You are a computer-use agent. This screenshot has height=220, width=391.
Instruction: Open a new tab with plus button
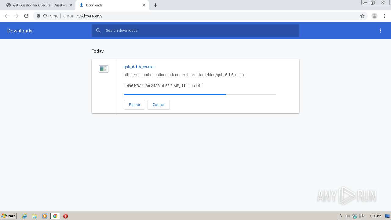155,5
